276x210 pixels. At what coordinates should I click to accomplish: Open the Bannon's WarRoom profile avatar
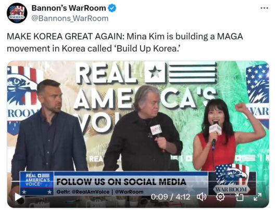click(17, 13)
